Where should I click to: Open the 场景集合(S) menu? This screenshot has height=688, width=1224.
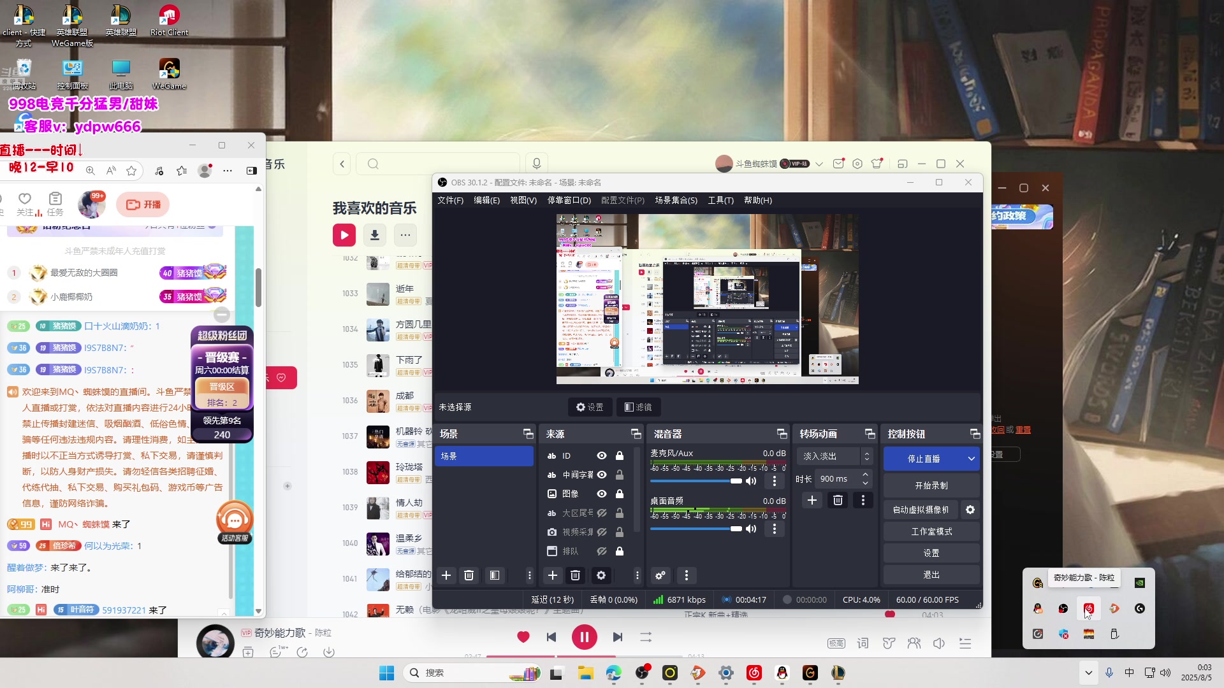(676, 200)
